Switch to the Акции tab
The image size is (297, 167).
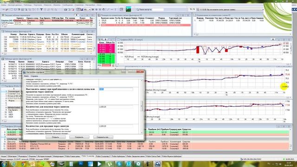(x=4, y=156)
